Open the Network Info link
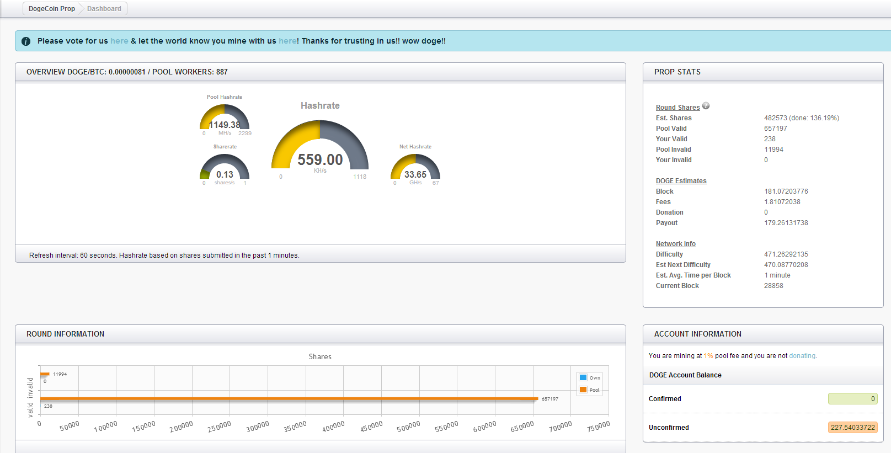The height and width of the screenshot is (453, 891). point(675,244)
